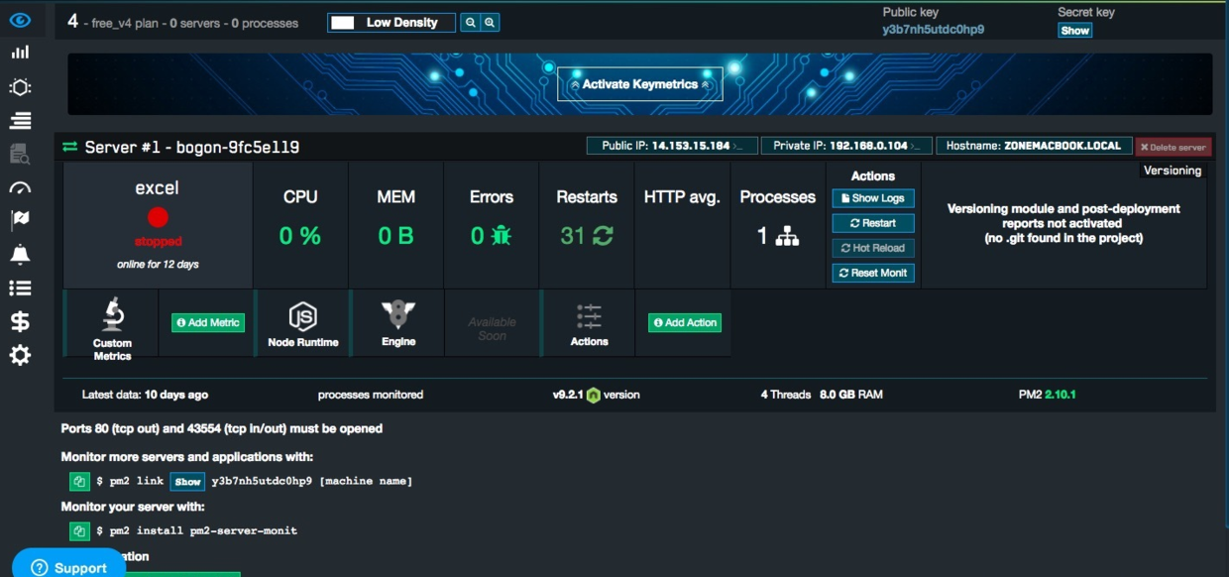Click the Public IP field
1229x577 pixels.
673,146
